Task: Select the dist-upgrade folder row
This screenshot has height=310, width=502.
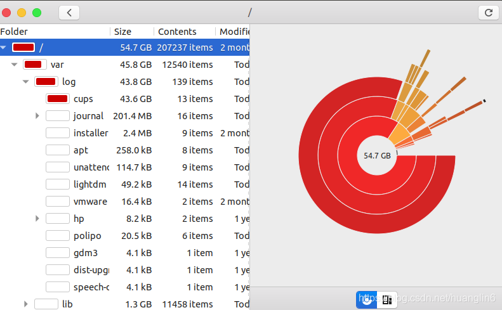Action: pyautogui.click(x=125, y=270)
